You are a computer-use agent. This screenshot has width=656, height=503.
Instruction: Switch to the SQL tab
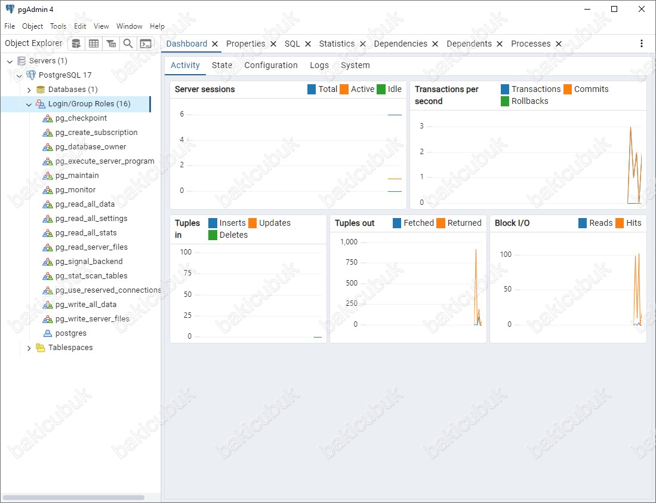(292, 44)
